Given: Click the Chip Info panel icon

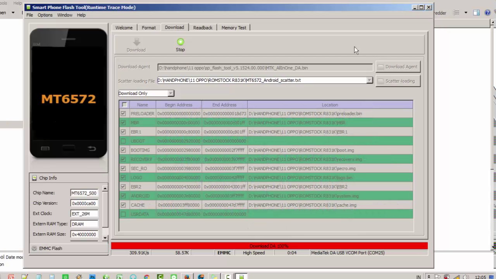Looking at the screenshot, I should coord(34,178).
